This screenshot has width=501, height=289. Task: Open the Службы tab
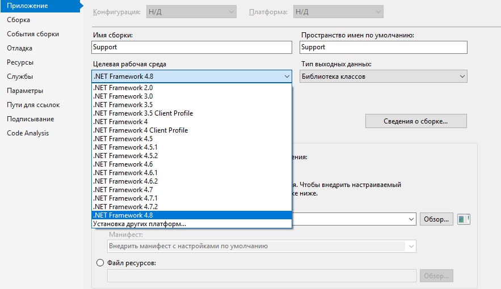click(20, 76)
